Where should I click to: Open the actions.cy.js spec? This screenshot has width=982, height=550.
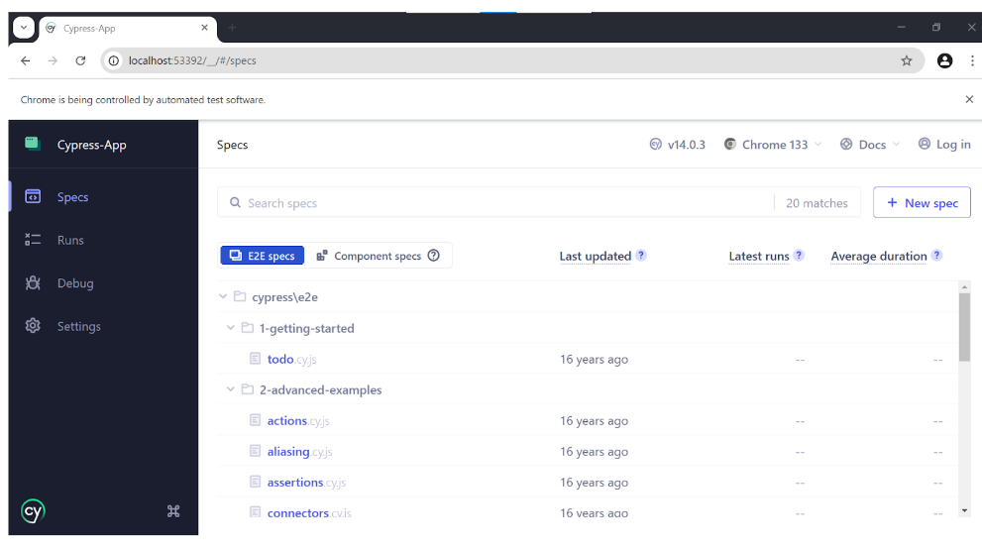(x=298, y=421)
